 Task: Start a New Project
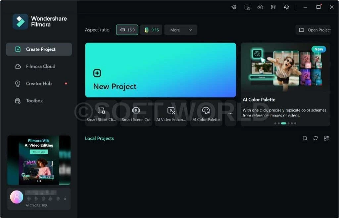point(161,70)
